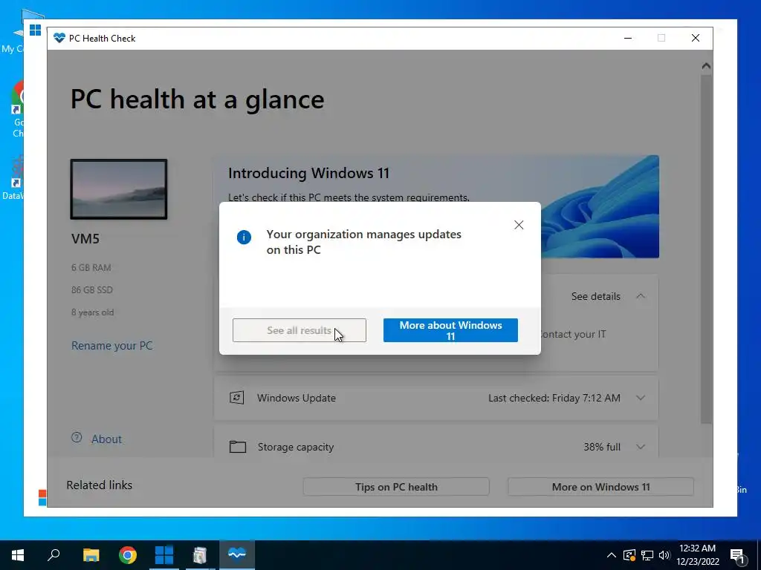Click the 'Last checked: Friday 7:12 AM' text
The height and width of the screenshot is (570, 761).
pos(554,398)
